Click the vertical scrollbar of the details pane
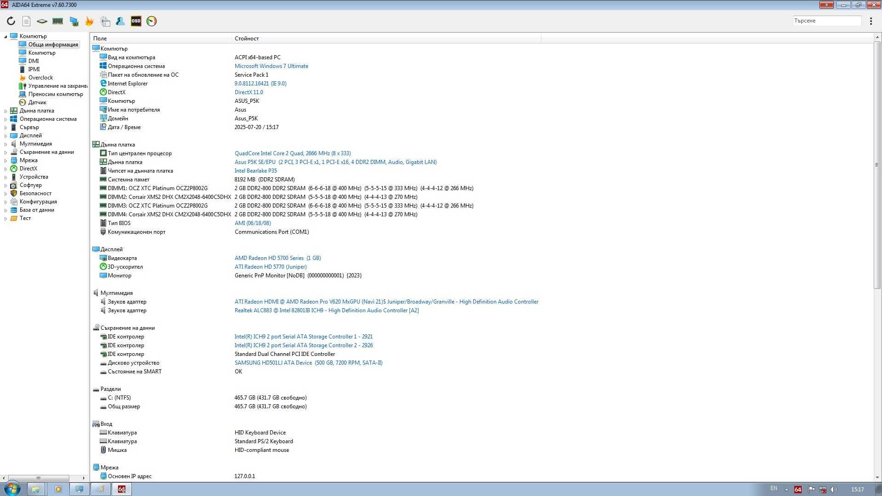Image resolution: width=882 pixels, height=496 pixels. [x=877, y=165]
